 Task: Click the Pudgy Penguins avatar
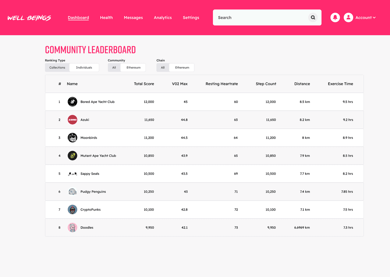coord(72,191)
